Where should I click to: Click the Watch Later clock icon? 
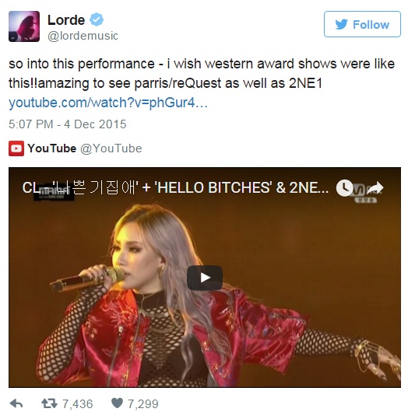[x=344, y=188]
